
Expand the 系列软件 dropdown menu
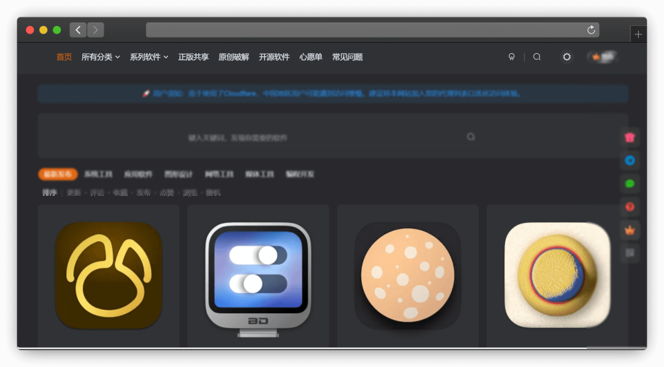pyautogui.click(x=148, y=57)
